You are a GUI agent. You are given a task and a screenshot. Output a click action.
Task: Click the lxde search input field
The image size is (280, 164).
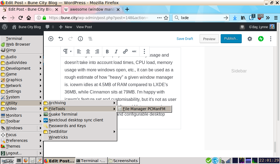[x=201, y=18]
